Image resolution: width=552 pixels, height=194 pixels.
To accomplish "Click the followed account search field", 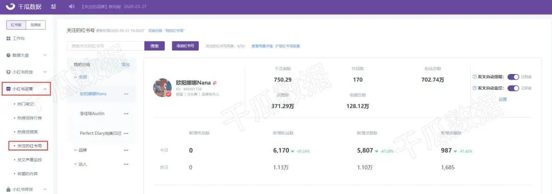I will pos(106,46).
